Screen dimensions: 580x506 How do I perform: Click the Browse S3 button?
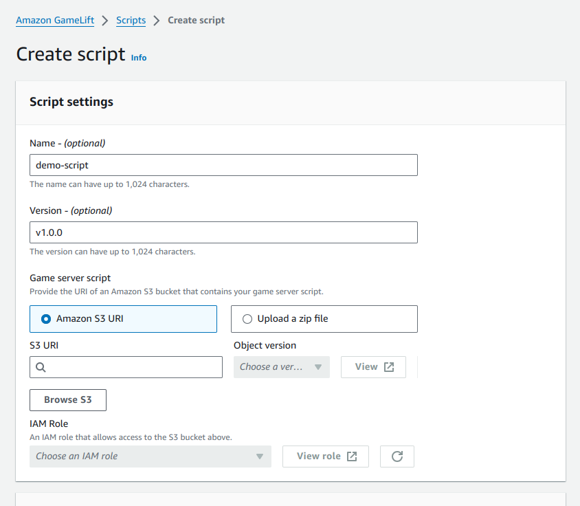click(x=68, y=400)
